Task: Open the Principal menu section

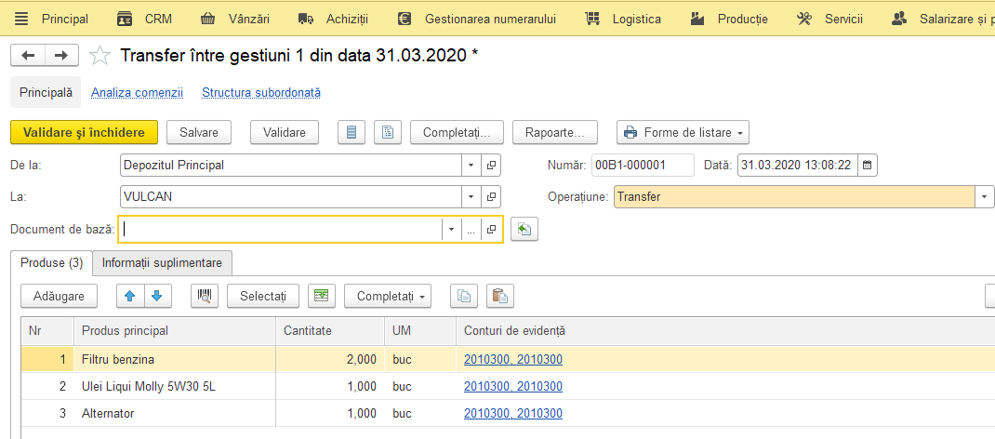Action: coord(65,19)
